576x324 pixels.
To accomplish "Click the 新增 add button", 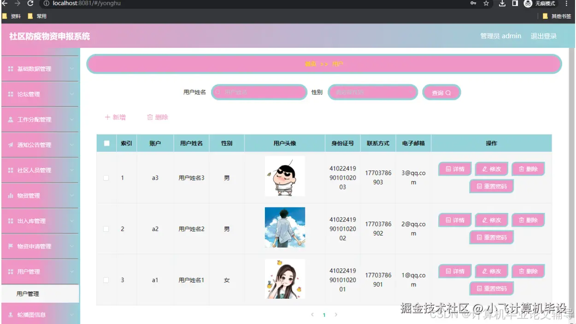I will (115, 118).
